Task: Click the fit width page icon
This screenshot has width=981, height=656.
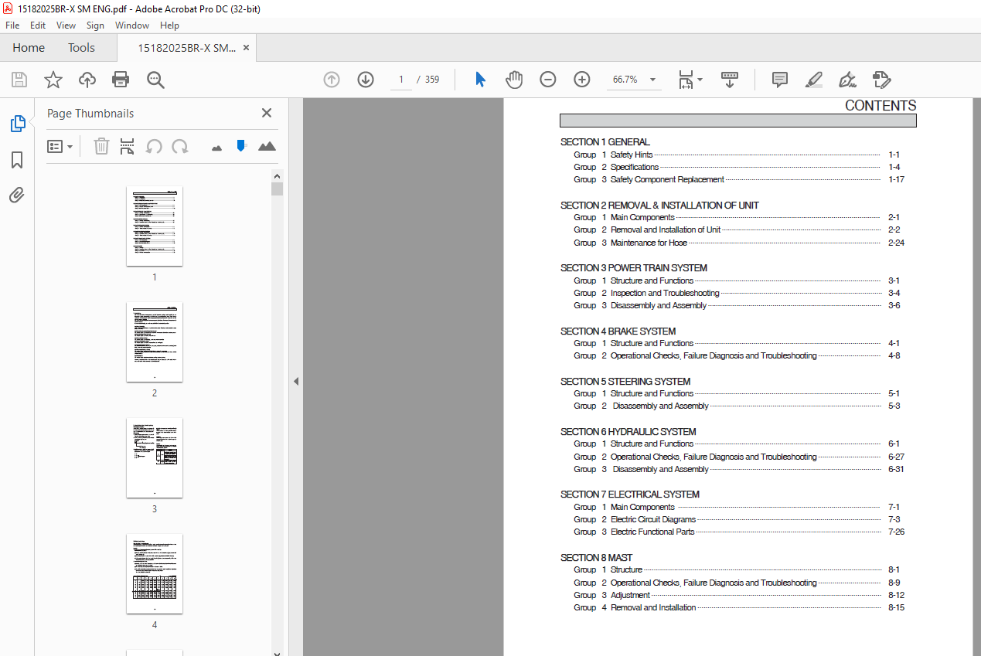Action: click(x=686, y=80)
